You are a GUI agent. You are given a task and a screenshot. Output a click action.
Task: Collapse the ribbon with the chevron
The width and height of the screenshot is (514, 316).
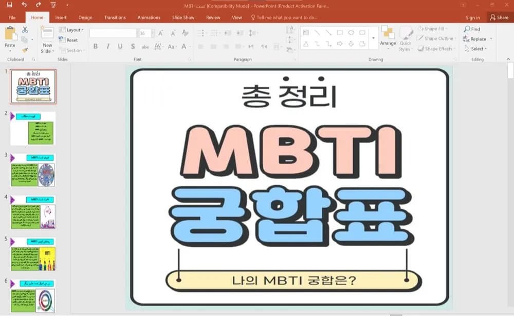click(x=508, y=59)
